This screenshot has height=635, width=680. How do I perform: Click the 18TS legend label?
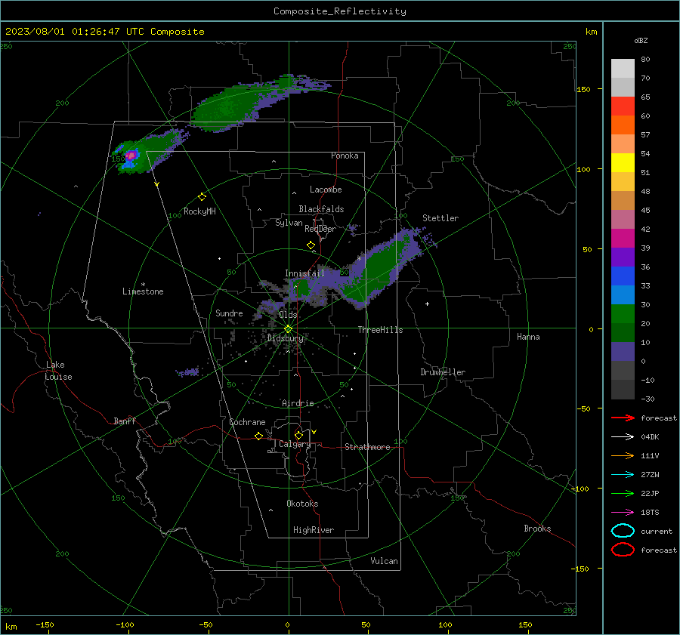point(650,513)
